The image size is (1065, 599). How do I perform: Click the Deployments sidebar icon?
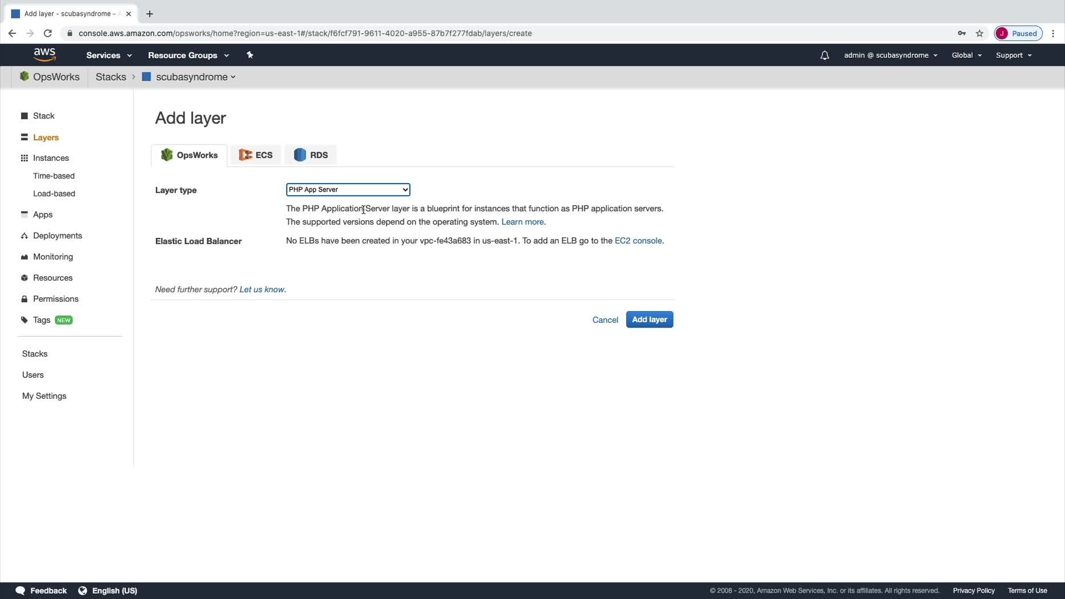coord(24,236)
